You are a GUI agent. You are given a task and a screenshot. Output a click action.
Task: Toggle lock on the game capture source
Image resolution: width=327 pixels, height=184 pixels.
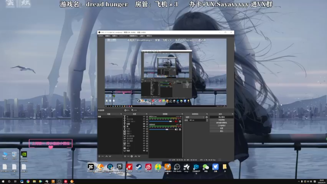147,139
